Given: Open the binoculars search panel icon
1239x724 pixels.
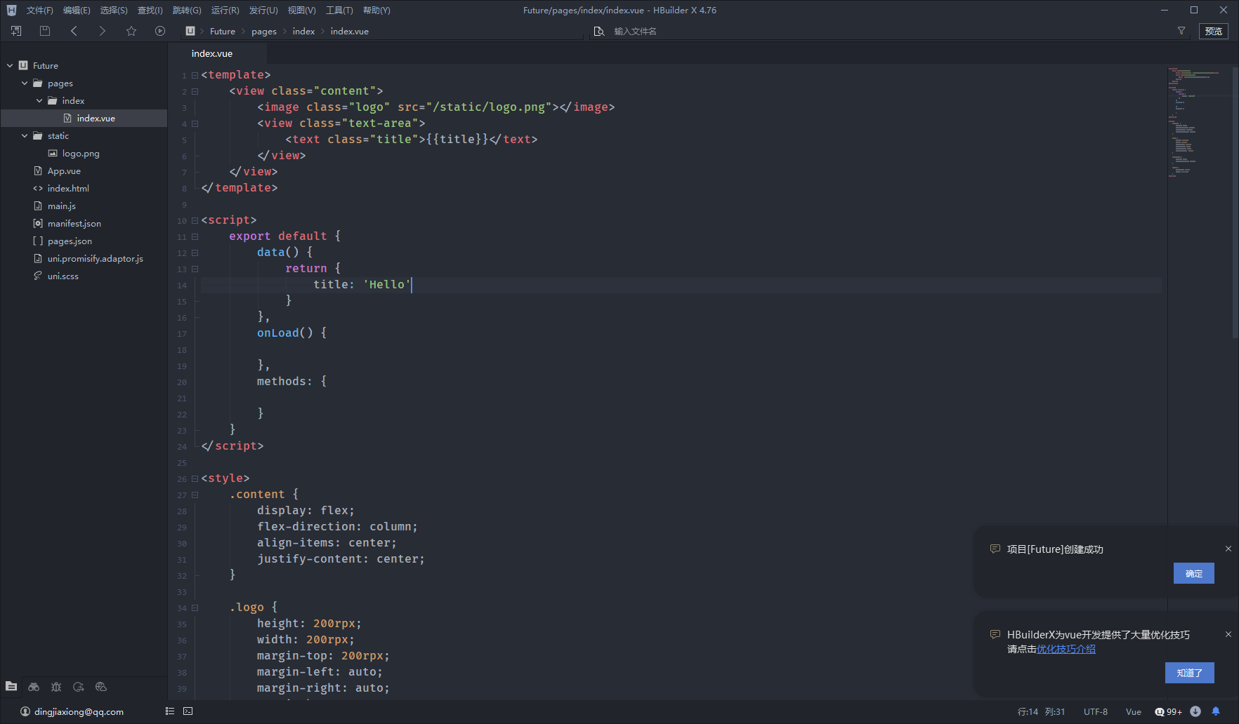Looking at the screenshot, I should (x=34, y=687).
